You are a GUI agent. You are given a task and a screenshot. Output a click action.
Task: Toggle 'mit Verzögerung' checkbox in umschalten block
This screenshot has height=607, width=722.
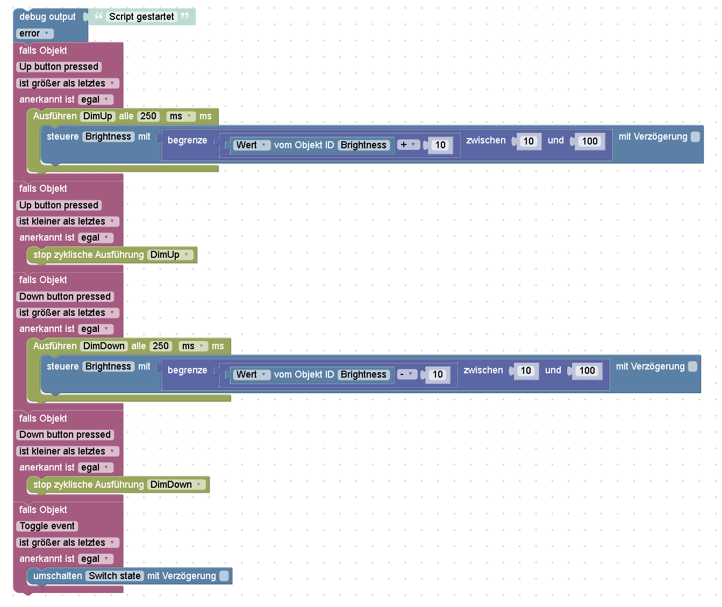(224, 576)
